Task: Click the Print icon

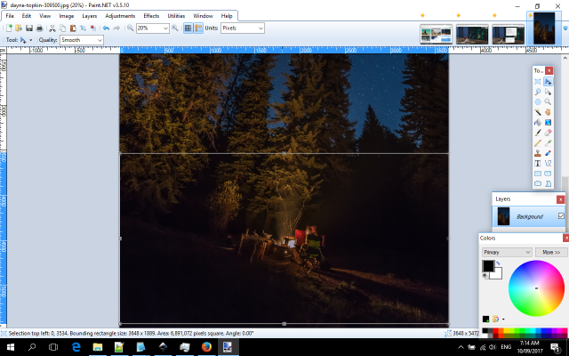Action: tap(39, 28)
